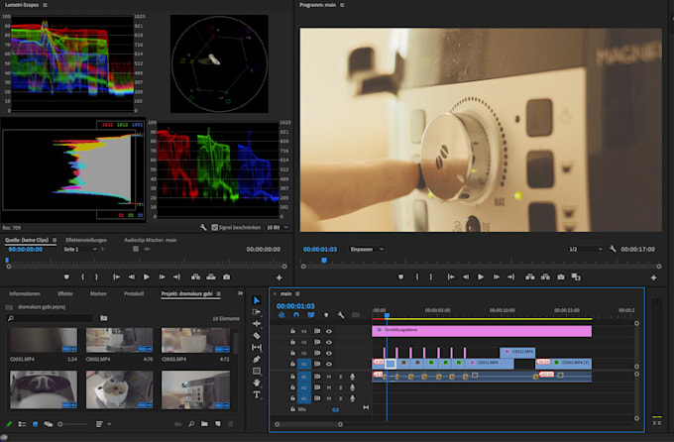This screenshot has width=674, height=442.
Task: Open Timeline display settings wrench
Action: pos(341,315)
